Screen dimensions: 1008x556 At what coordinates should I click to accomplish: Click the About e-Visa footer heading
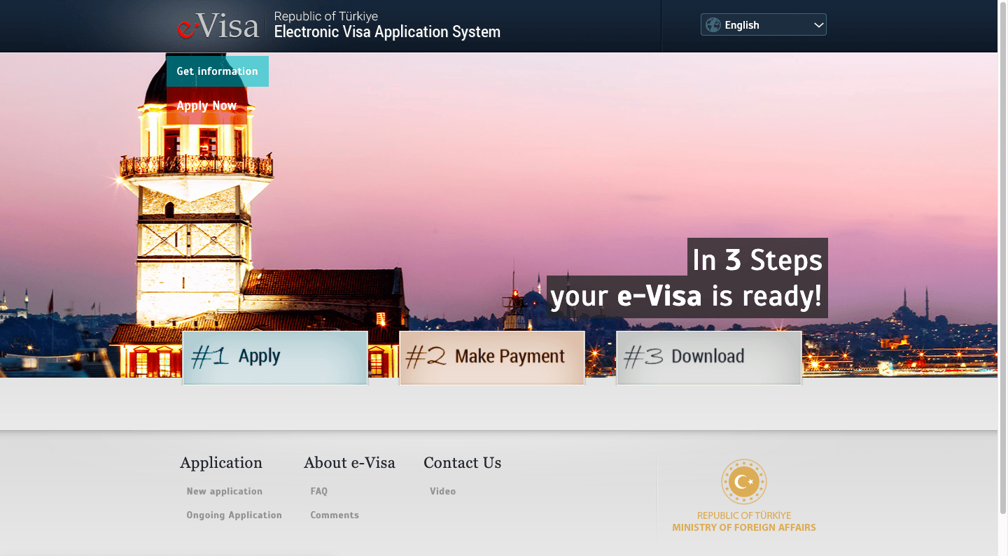click(x=349, y=463)
